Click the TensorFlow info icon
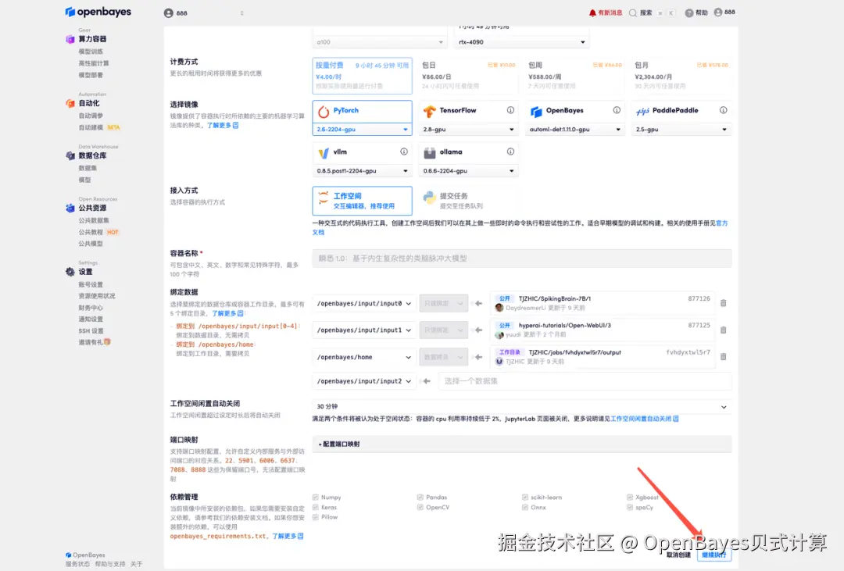 tap(510, 110)
